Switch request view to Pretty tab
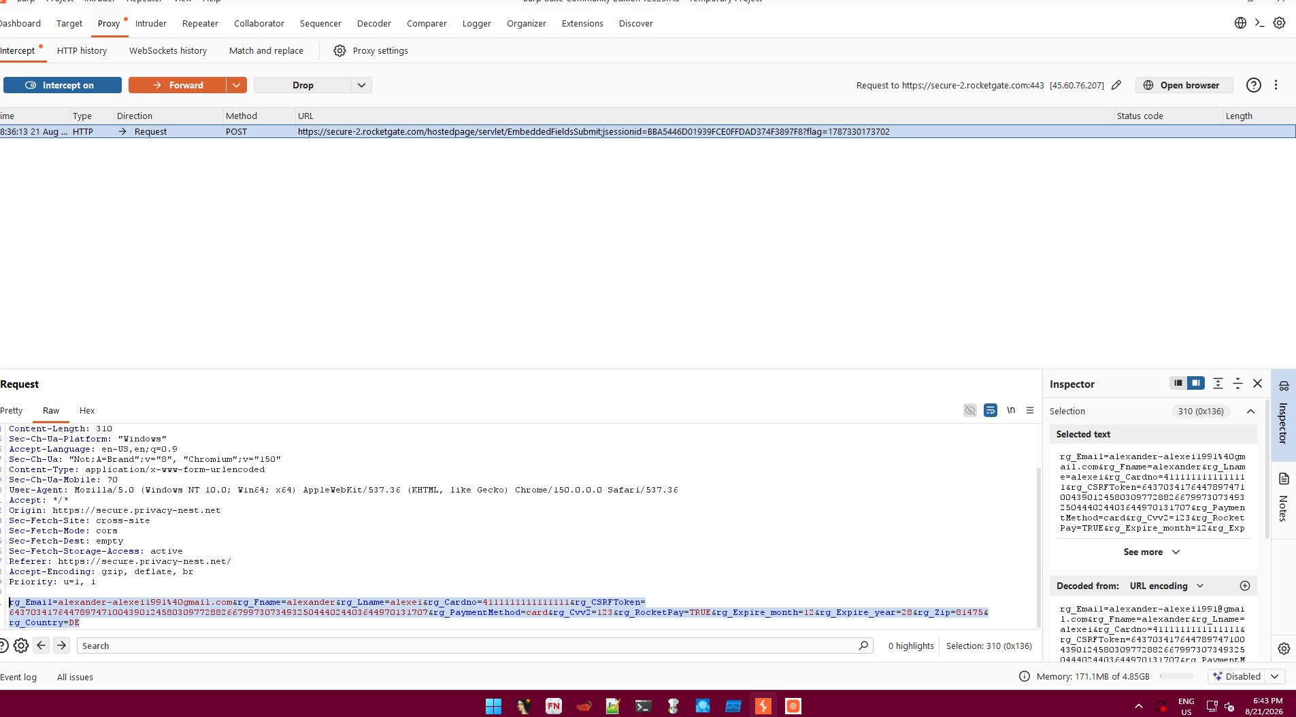This screenshot has height=717, width=1296. click(11, 410)
